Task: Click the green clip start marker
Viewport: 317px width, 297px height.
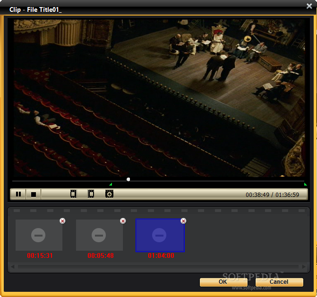Action: (x=111, y=184)
